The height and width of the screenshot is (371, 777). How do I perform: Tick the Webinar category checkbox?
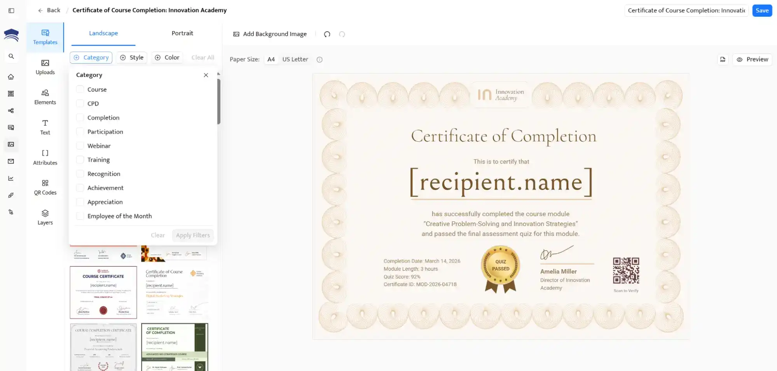[80, 146]
